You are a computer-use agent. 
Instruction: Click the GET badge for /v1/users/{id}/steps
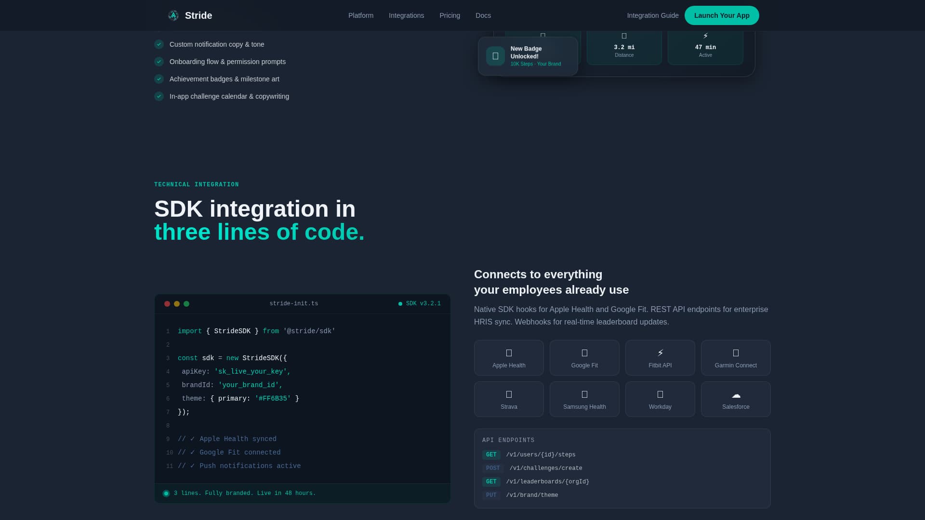tap(491, 455)
